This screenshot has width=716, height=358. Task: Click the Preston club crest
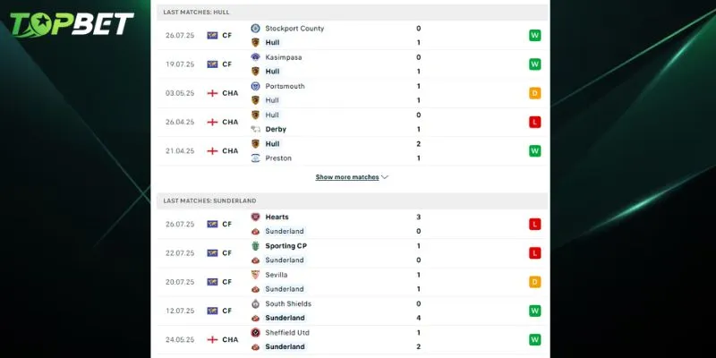pyautogui.click(x=255, y=158)
